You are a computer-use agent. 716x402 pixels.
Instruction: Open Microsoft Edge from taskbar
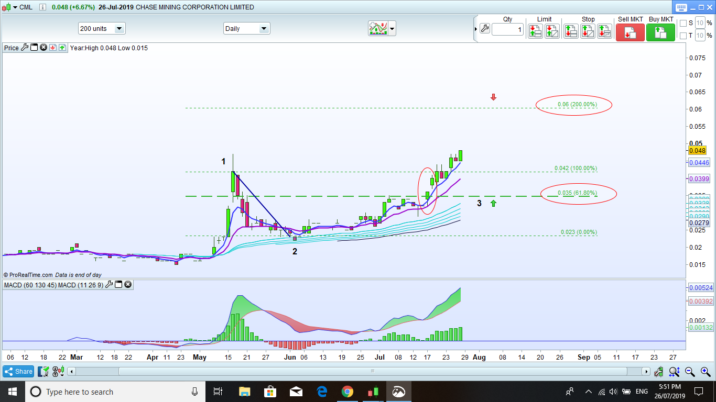click(x=322, y=392)
